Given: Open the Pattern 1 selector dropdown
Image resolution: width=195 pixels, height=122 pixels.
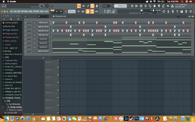Looking at the screenshot, I should [122, 6].
